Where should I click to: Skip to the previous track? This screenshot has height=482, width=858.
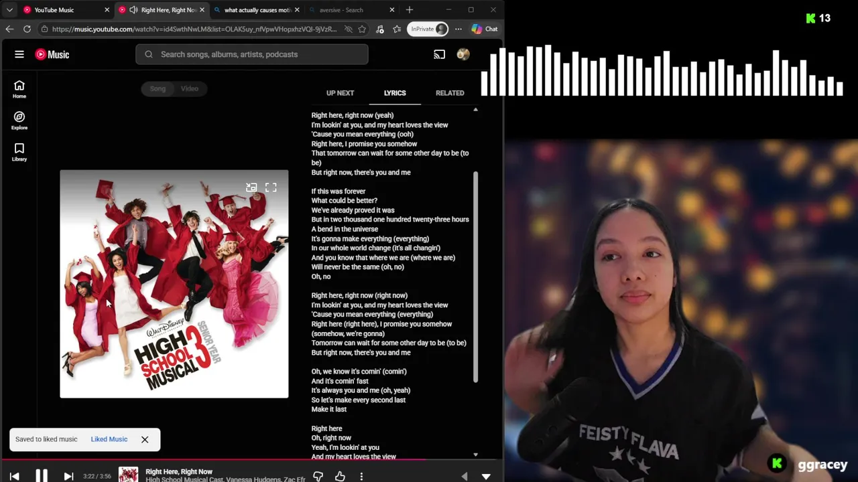[x=14, y=476]
